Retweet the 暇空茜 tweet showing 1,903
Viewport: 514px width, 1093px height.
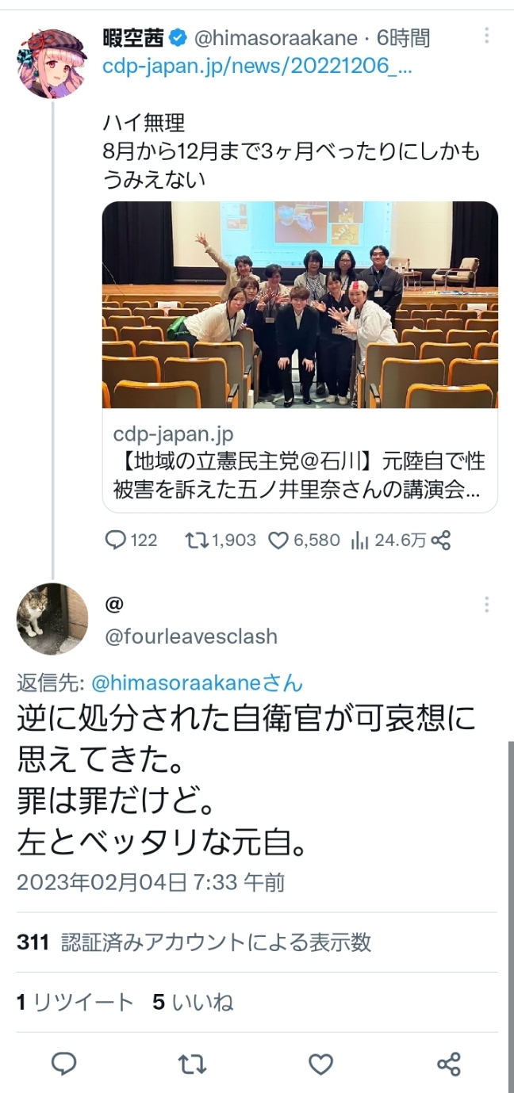tap(221, 541)
